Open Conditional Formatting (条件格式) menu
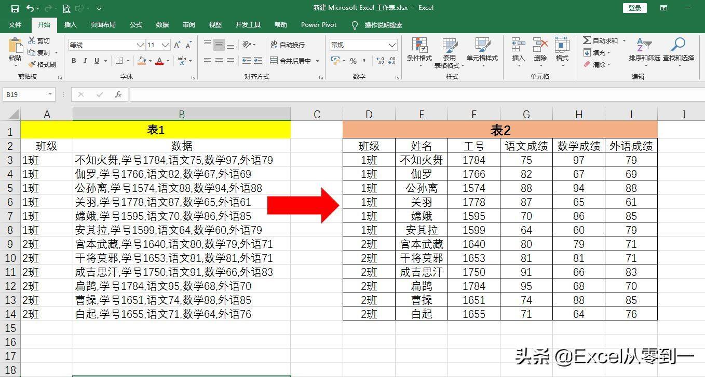This screenshot has width=705, height=377. tap(419, 53)
